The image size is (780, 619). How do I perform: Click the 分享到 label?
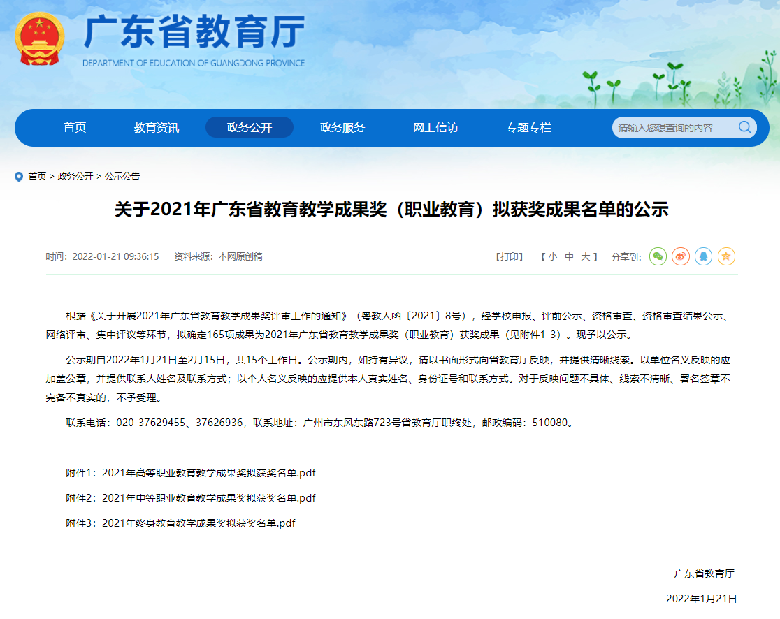tap(626, 257)
